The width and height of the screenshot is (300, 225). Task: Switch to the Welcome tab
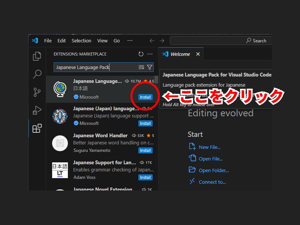tap(180, 54)
